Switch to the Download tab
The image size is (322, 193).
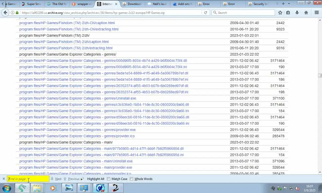132,4
